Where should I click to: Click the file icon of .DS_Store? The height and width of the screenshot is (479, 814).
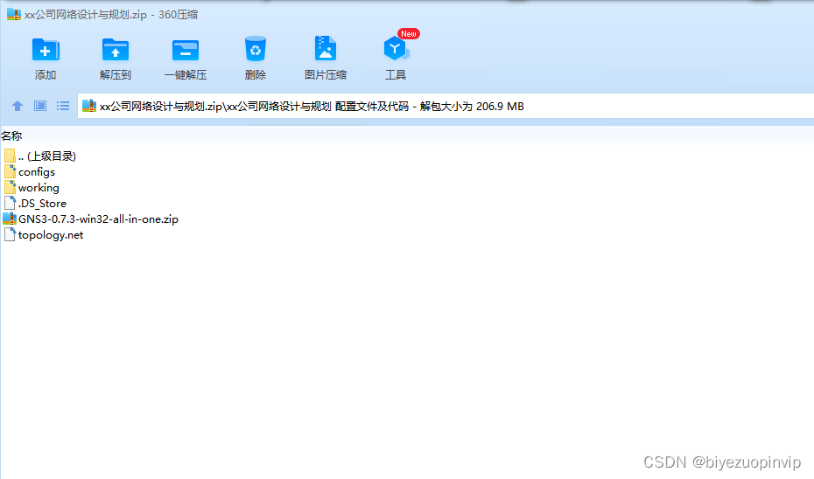pyautogui.click(x=10, y=203)
